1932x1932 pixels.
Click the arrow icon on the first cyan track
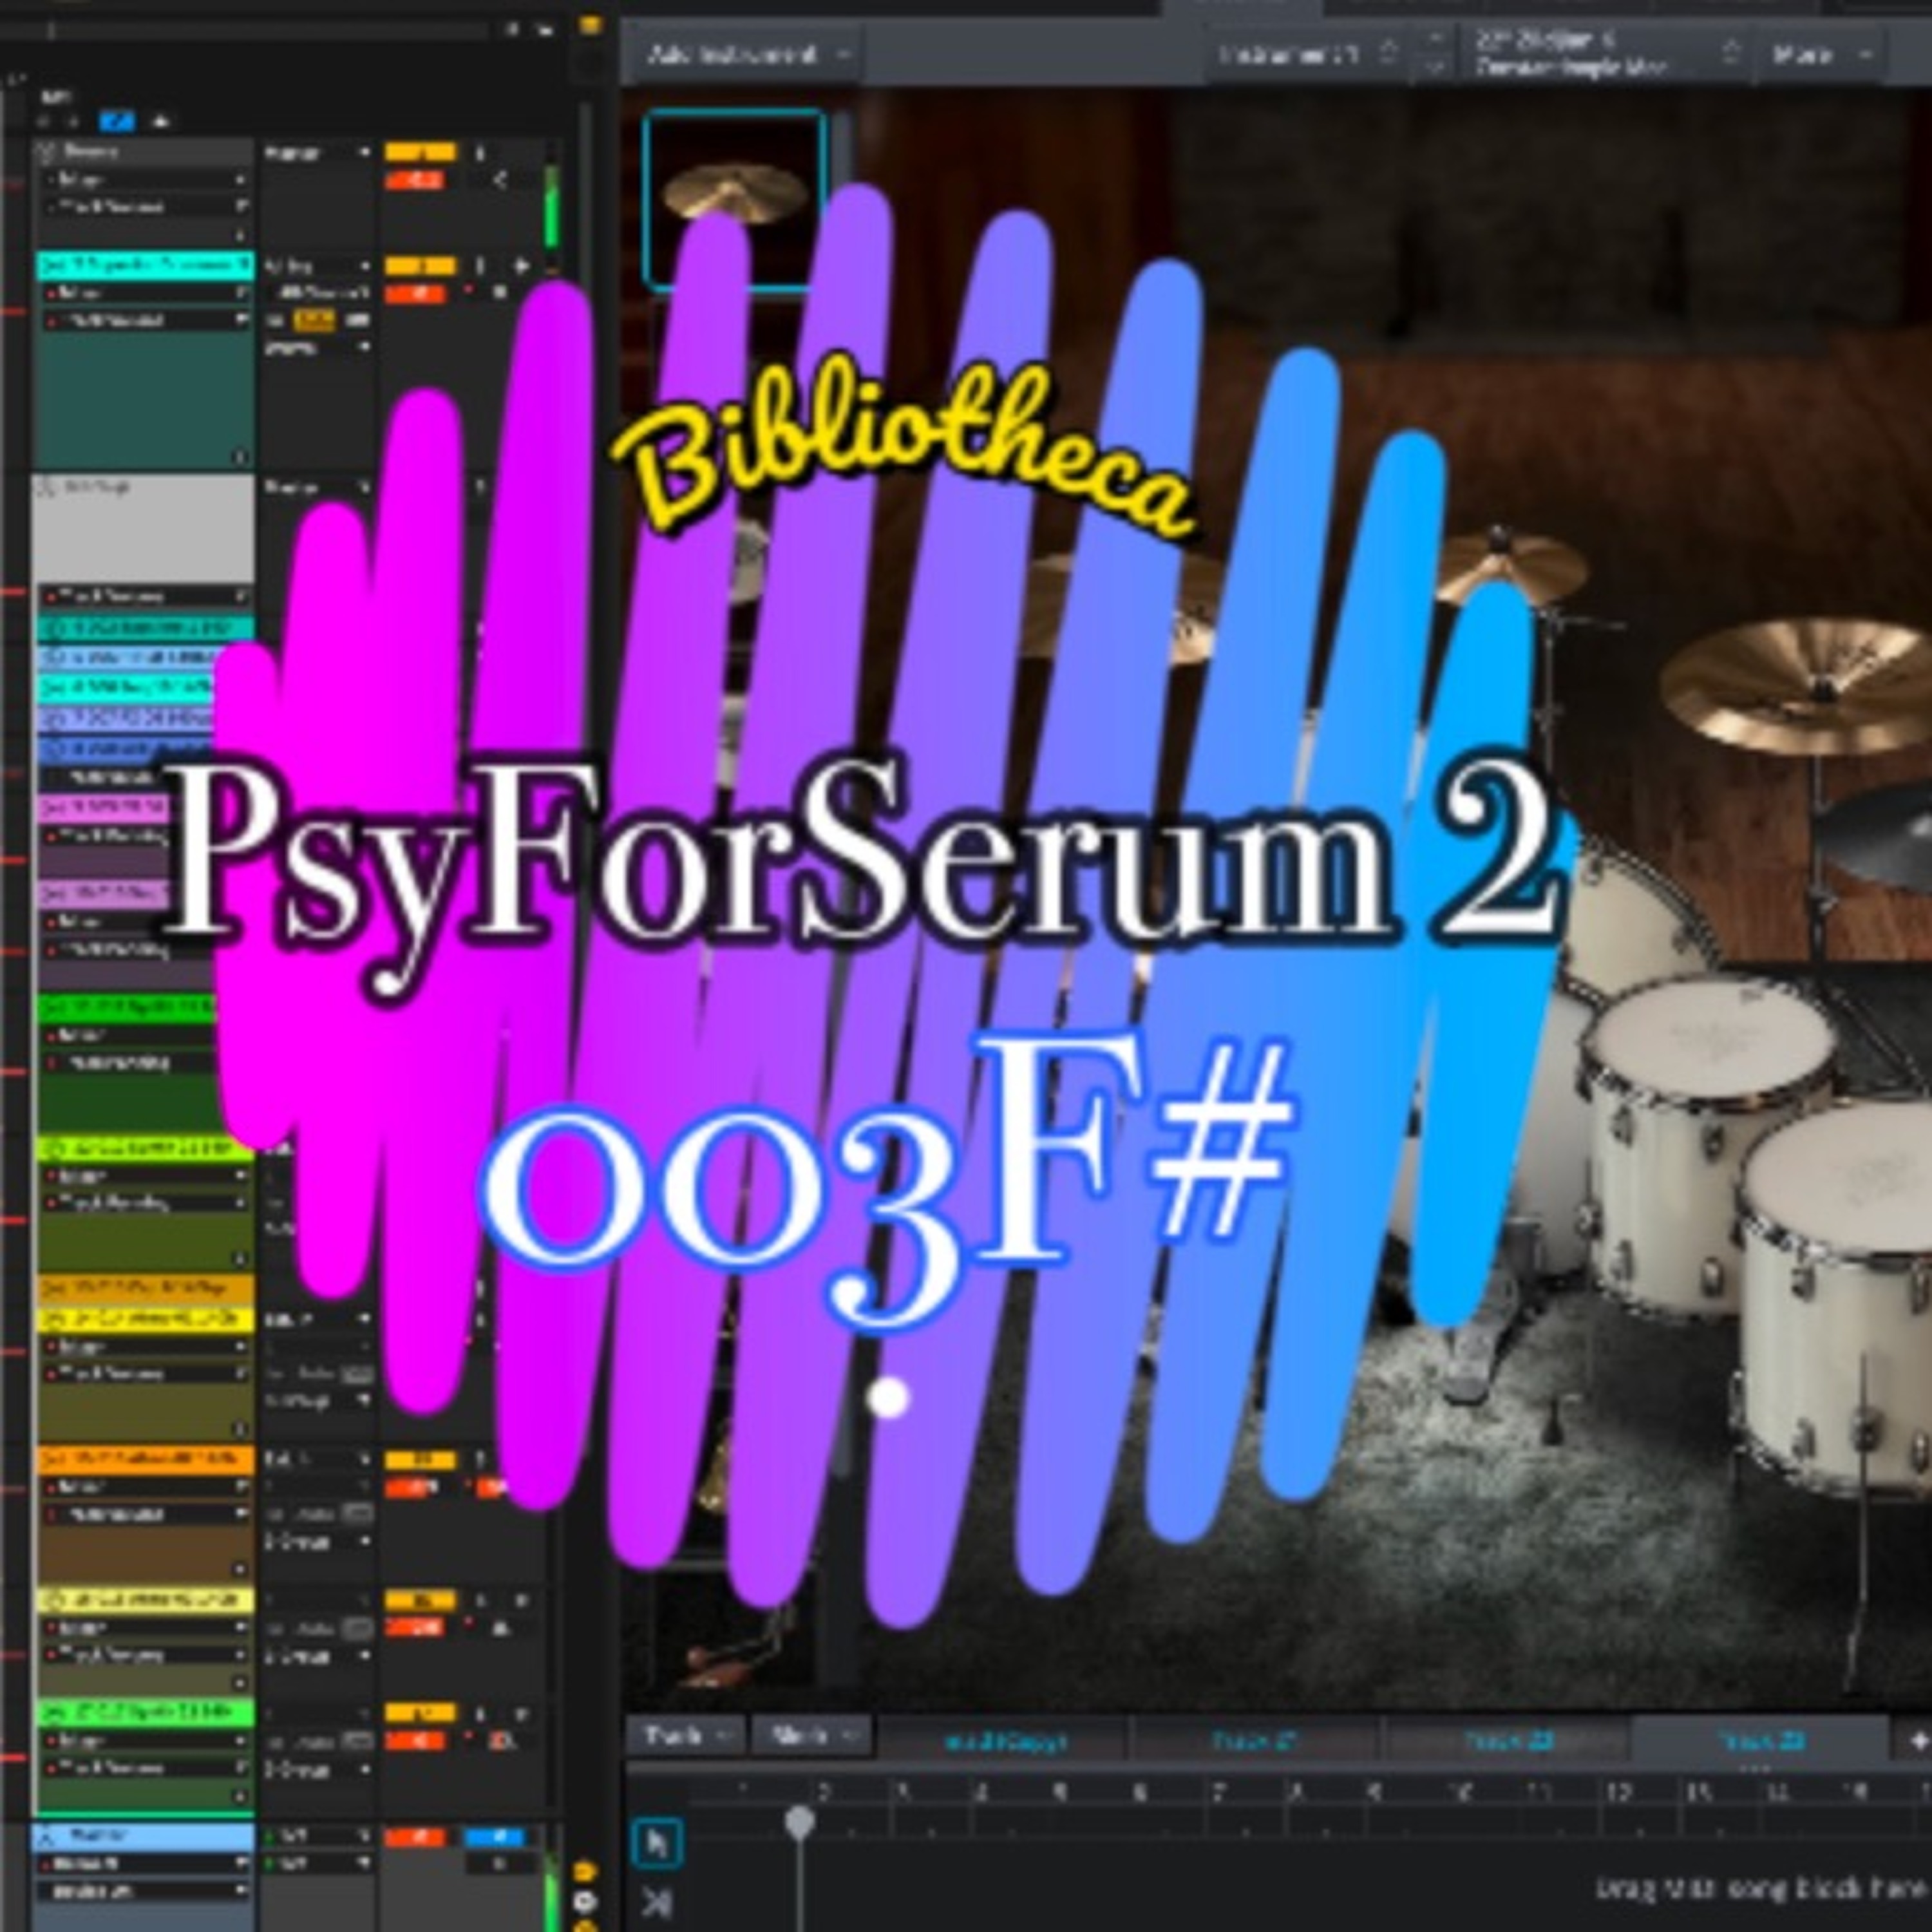pos(521,266)
